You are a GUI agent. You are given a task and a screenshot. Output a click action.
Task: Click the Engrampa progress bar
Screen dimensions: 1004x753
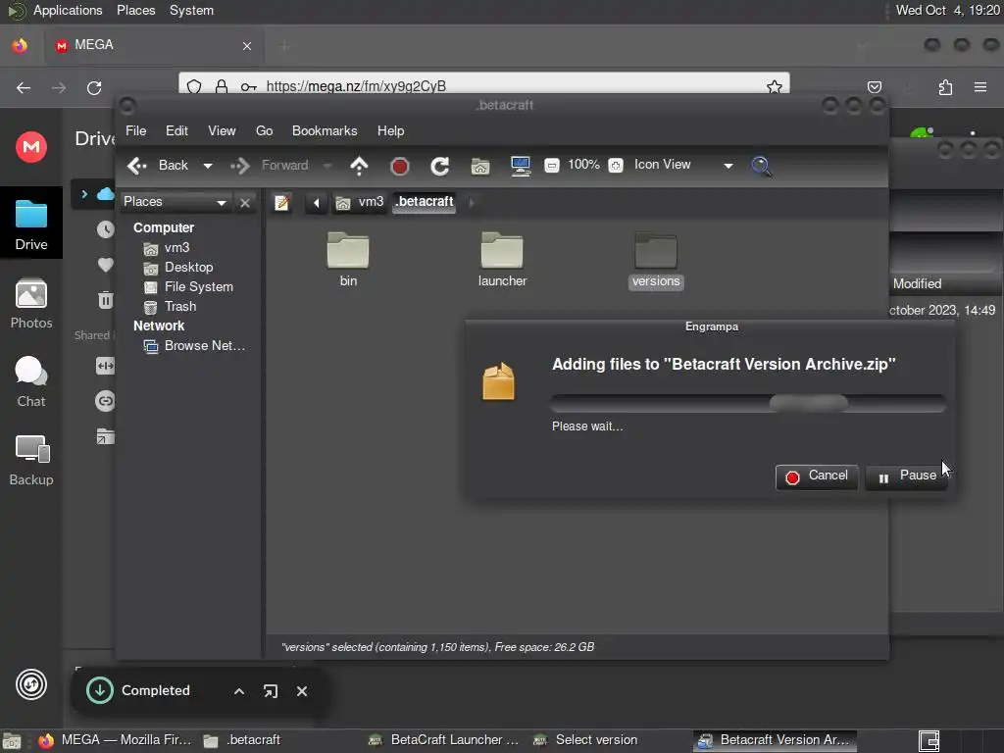pyautogui.click(x=748, y=403)
